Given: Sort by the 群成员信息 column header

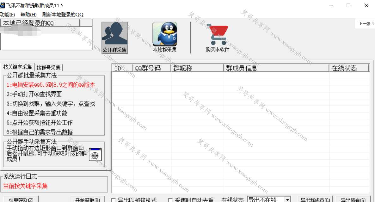Looking at the screenshot, I should click(x=276, y=68).
